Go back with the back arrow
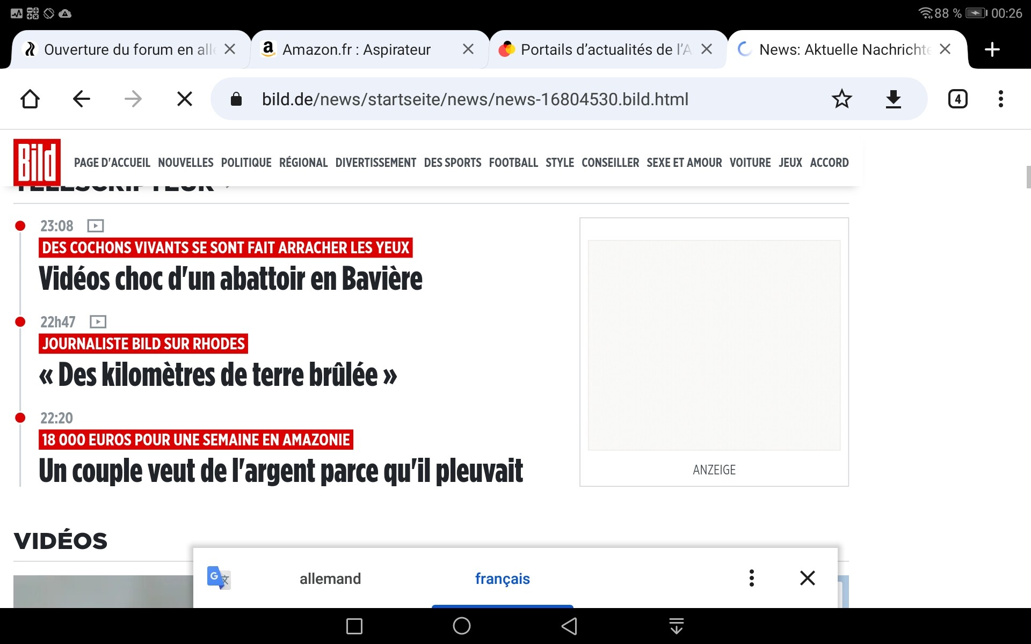Image resolution: width=1031 pixels, height=644 pixels. [x=82, y=99]
